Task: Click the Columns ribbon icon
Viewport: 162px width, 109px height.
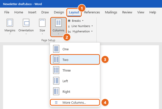Action: (58, 23)
